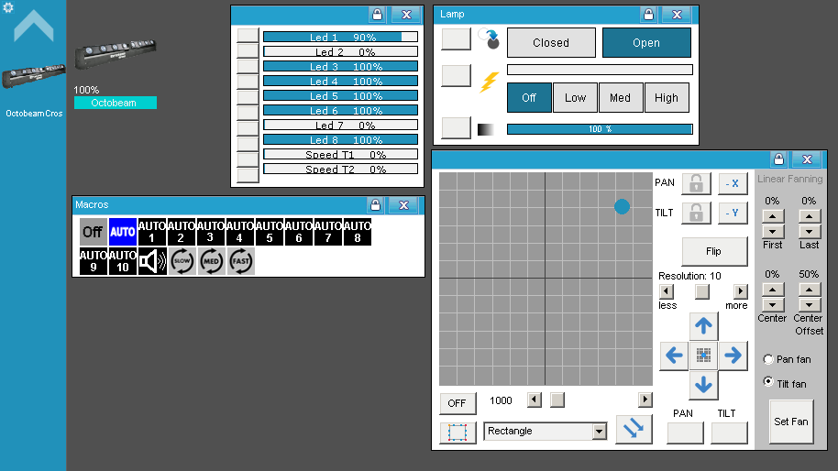
Task: Toggle the TILT lock button
Action: click(x=696, y=214)
